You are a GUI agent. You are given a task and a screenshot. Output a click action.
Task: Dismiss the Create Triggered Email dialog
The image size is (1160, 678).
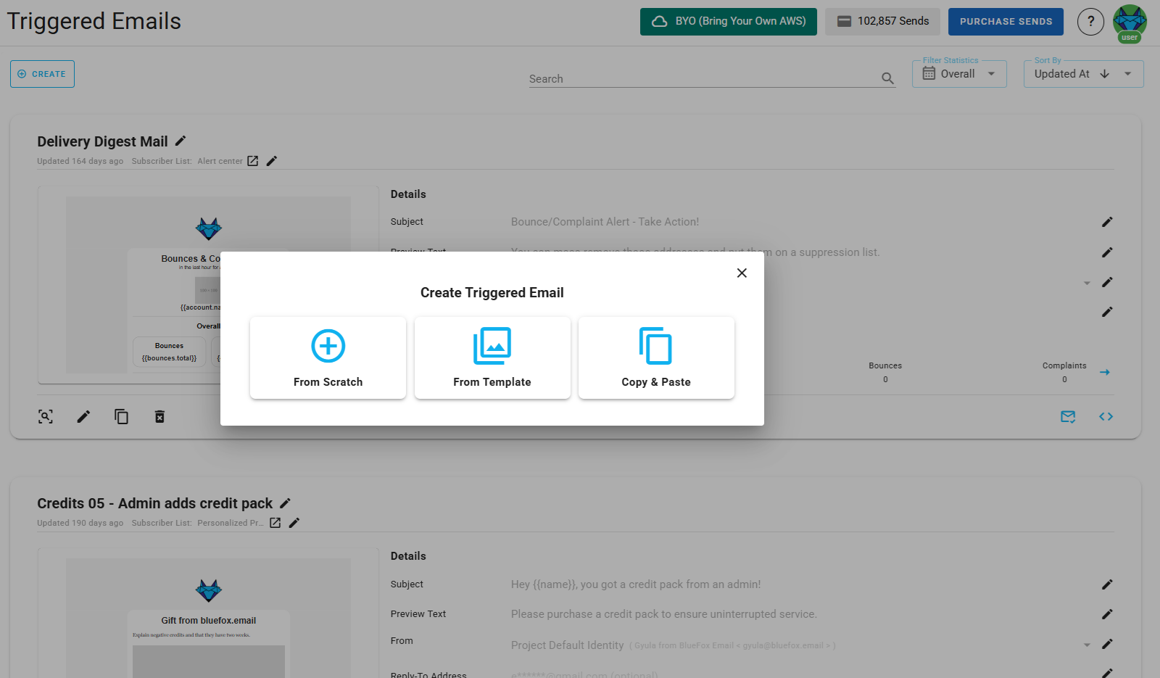(x=742, y=273)
